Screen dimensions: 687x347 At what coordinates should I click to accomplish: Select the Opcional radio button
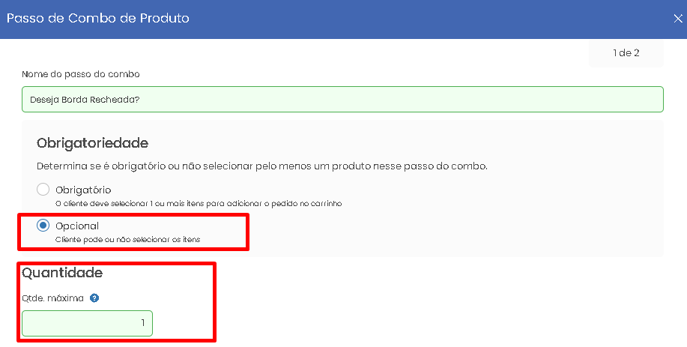(x=43, y=226)
